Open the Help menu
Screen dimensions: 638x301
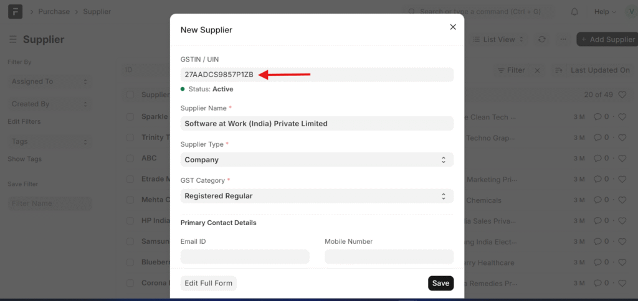pos(605,11)
